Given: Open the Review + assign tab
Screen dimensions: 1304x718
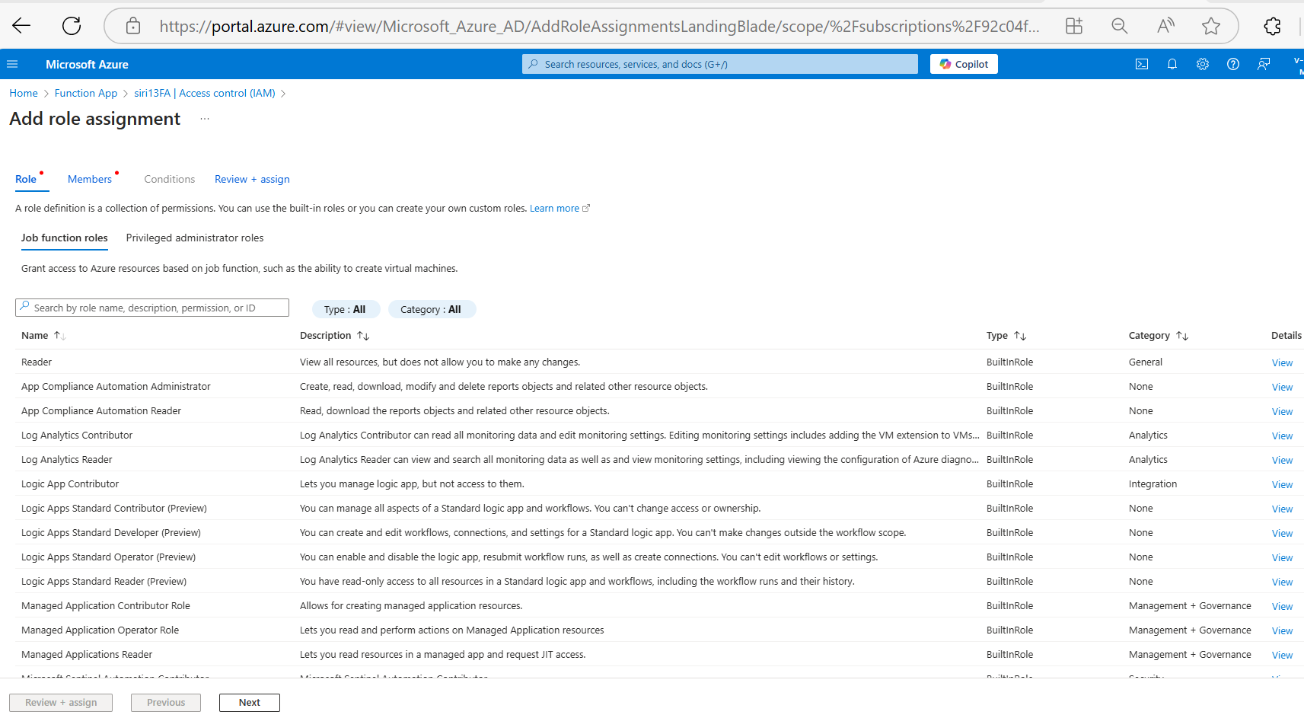Looking at the screenshot, I should [252, 179].
